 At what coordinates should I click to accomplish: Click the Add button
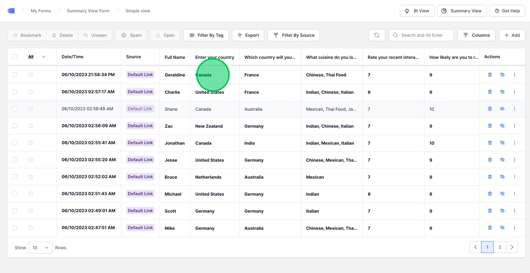(x=512, y=35)
